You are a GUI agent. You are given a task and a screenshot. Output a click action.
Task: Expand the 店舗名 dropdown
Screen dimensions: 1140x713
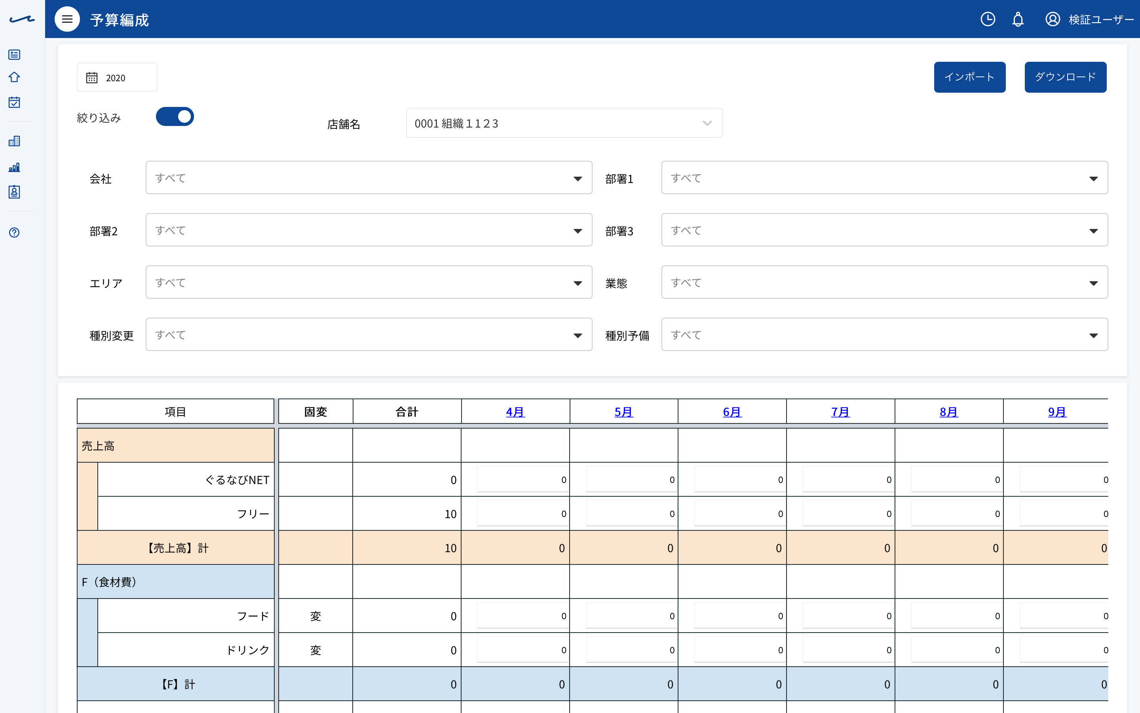(x=564, y=123)
